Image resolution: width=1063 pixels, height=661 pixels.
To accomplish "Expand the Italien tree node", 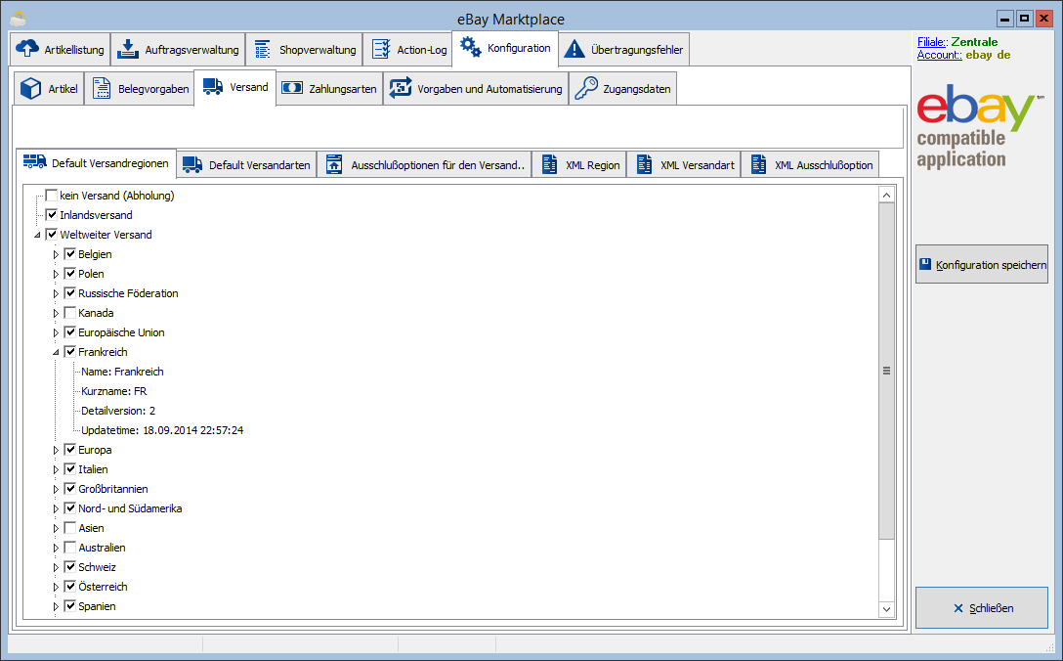I will tap(56, 469).
